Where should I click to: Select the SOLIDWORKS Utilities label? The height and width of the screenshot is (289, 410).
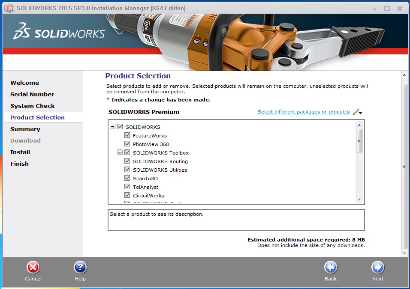pyautogui.click(x=160, y=170)
